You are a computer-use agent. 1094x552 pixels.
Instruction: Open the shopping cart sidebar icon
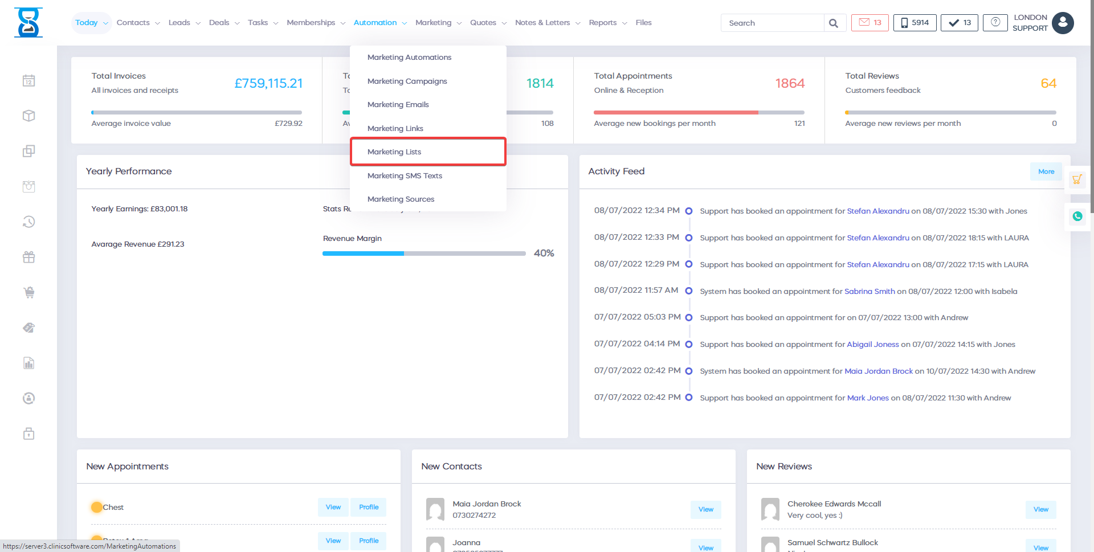(28, 293)
